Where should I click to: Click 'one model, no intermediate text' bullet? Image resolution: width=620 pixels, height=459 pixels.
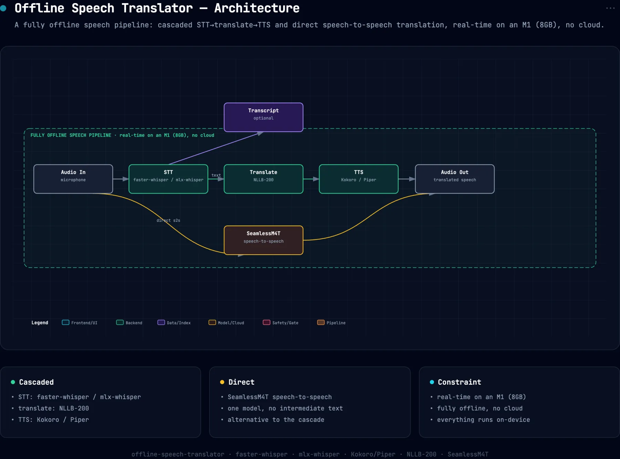click(x=285, y=408)
